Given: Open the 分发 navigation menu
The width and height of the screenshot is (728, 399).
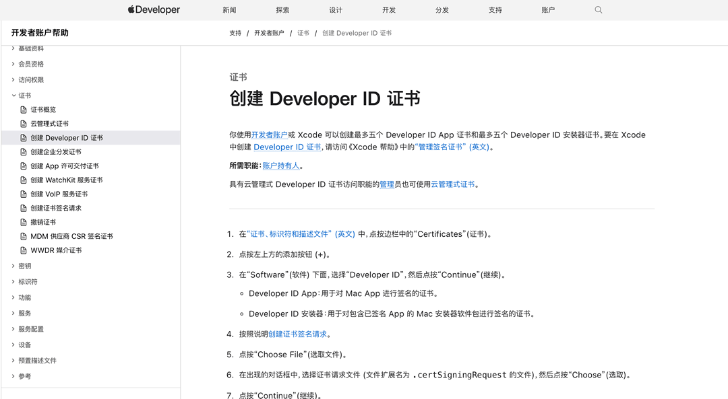Looking at the screenshot, I should (442, 9).
